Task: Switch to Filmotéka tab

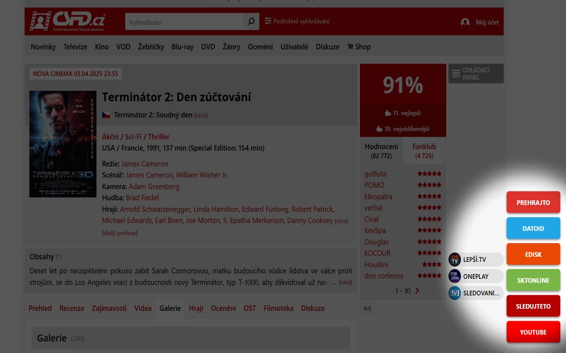Action: (279, 308)
